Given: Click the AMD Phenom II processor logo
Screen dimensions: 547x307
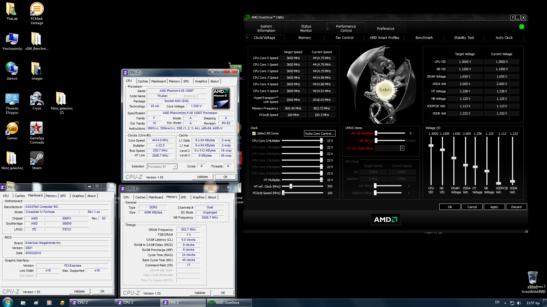Looking at the screenshot, I should 221,99.
